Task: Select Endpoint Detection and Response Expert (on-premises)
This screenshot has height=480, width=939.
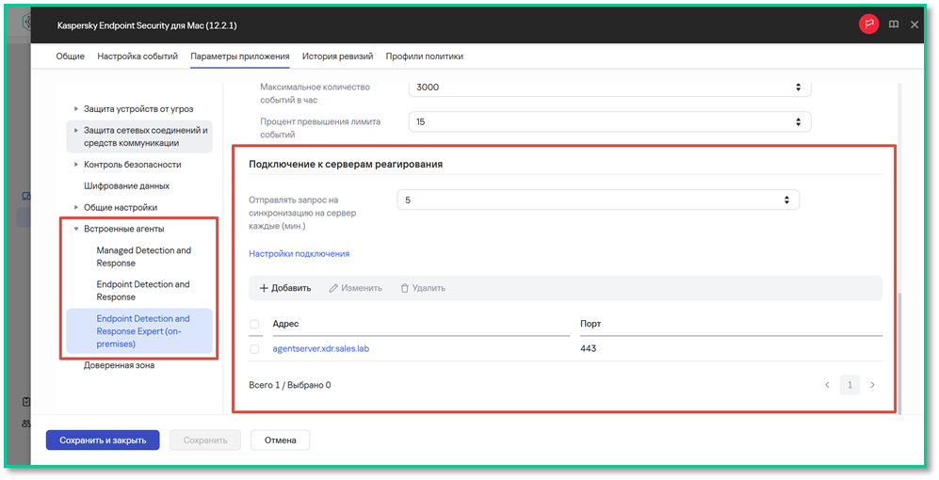Action: [139, 331]
